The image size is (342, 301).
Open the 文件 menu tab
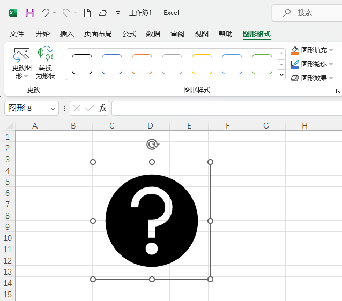(x=17, y=34)
